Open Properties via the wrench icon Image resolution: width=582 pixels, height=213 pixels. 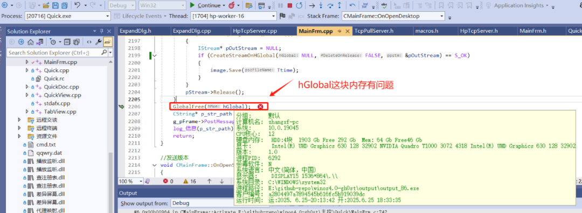coord(99,42)
